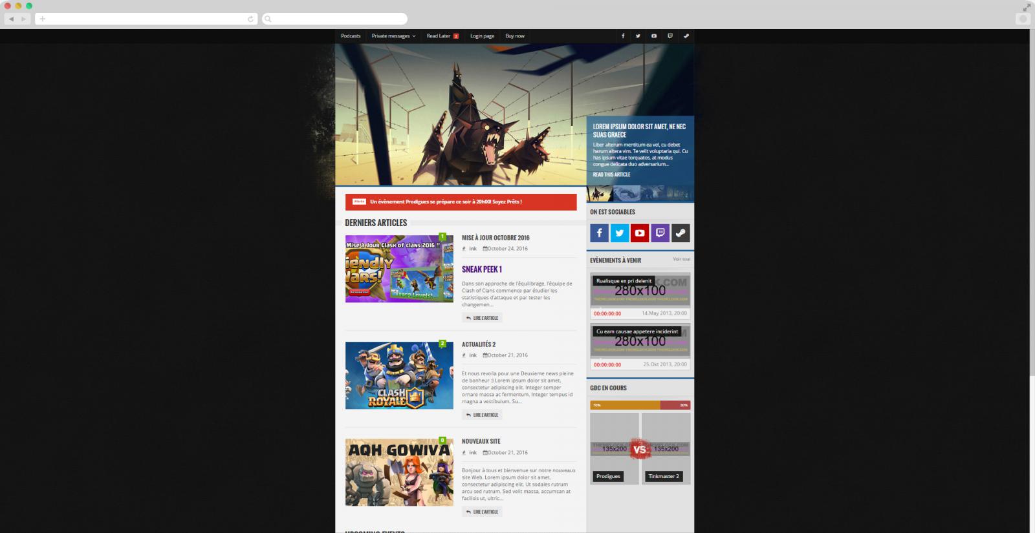
Task: Open YouTube link in top navigation bar
Action: [x=654, y=36]
